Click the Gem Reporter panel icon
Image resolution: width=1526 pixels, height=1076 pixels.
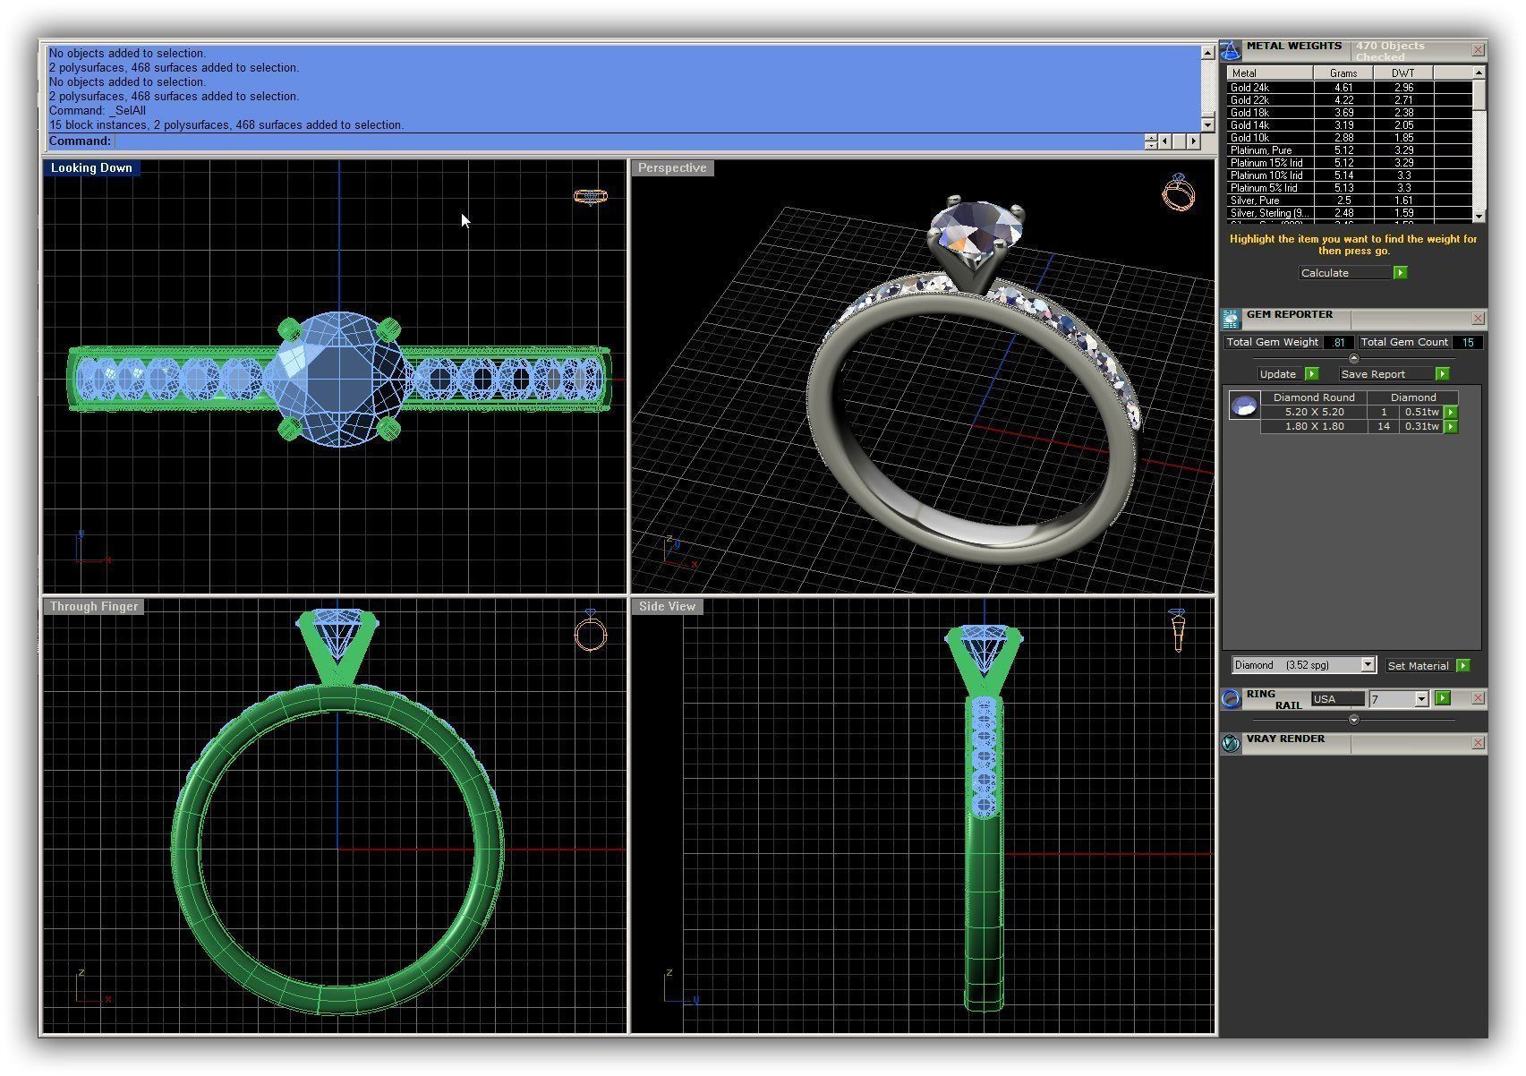(1232, 319)
